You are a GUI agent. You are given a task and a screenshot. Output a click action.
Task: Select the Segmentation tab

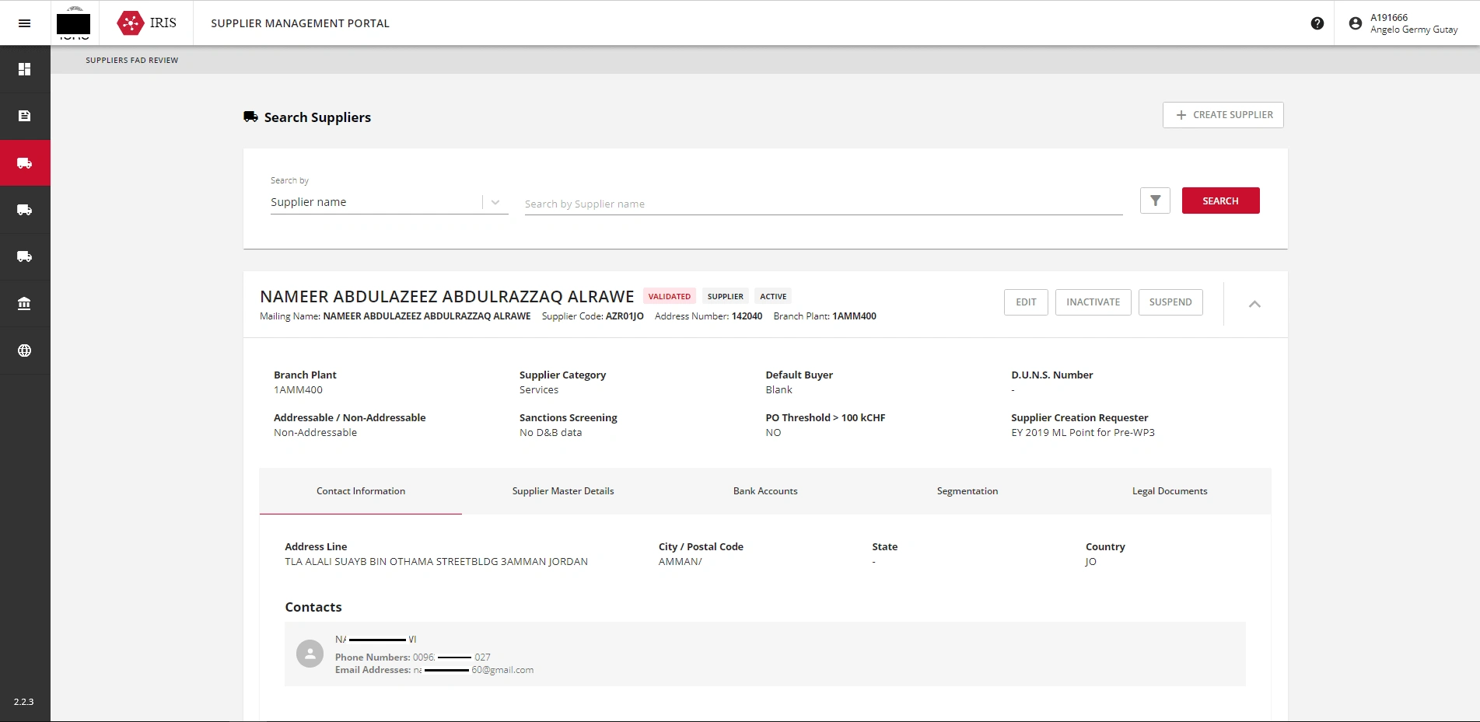coord(967,491)
